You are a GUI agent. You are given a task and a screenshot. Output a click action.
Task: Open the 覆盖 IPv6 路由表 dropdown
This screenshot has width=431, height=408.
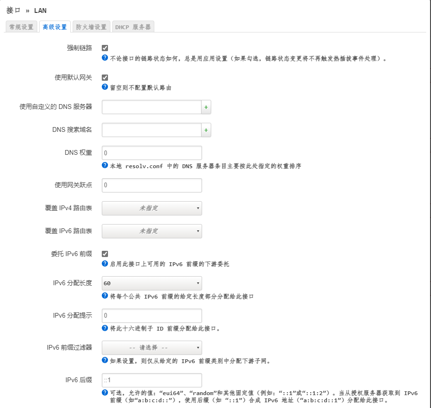point(151,231)
